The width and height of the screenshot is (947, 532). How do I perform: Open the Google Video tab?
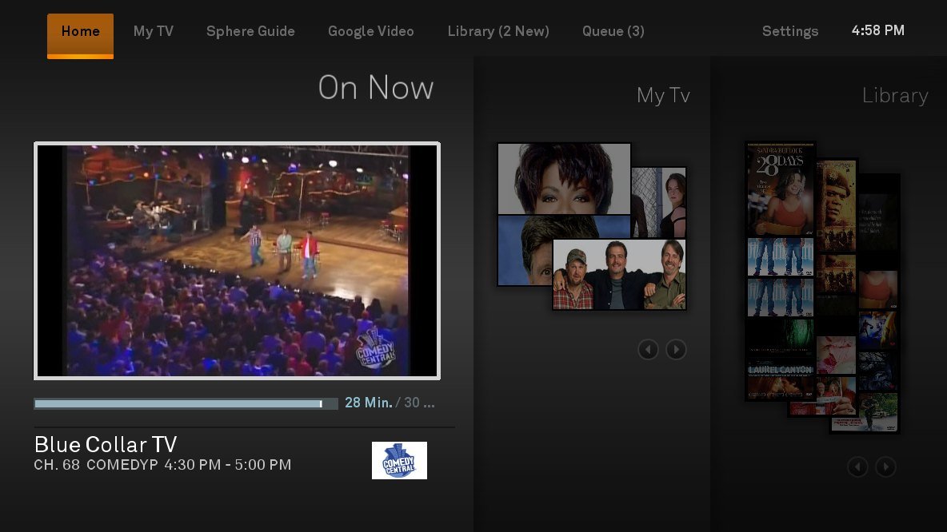click(x=371, y=31)
